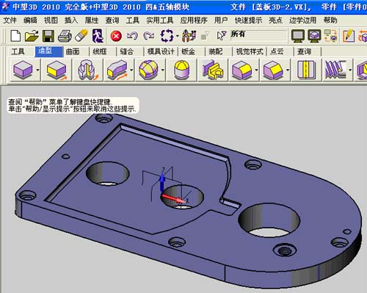The image size is (367, 293).
Task: Open the 用户 menu
Action: (221, 20)
